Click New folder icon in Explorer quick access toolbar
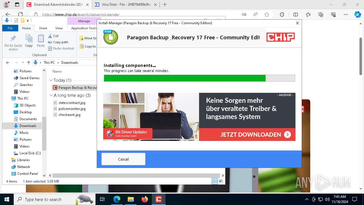Screen dimensions: 364x205 [x=22, y=20]
